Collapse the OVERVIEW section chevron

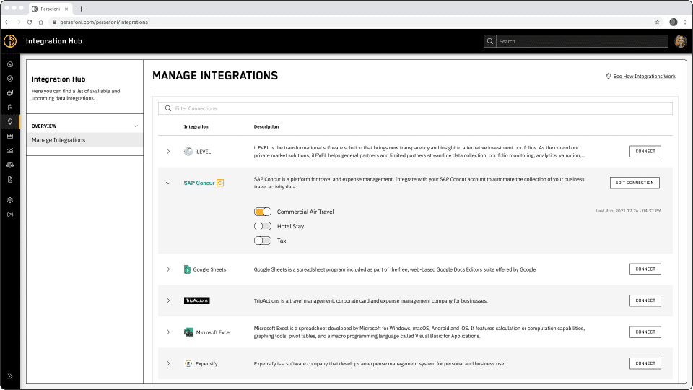click(x=136, y=126)
